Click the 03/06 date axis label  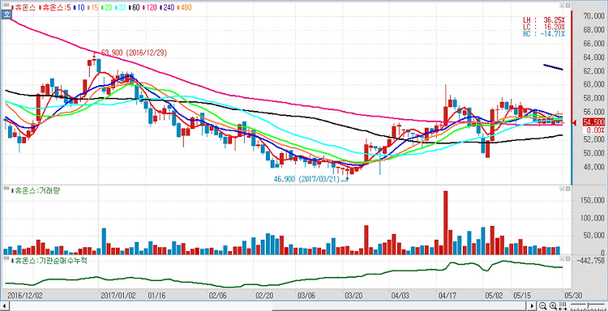(x=307, y=296)
